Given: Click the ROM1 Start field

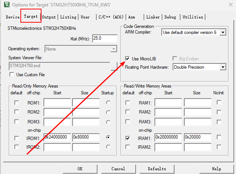Looking at the screenshot, I should tap(57, 103).
